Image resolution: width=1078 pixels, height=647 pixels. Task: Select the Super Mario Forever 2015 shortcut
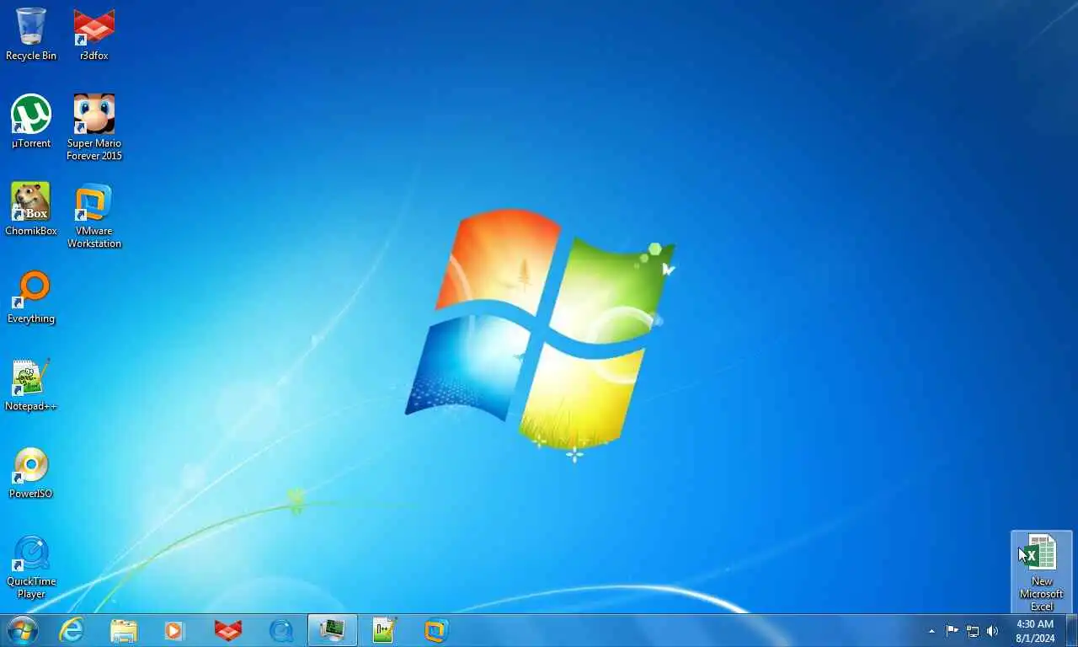click(94, 127)
